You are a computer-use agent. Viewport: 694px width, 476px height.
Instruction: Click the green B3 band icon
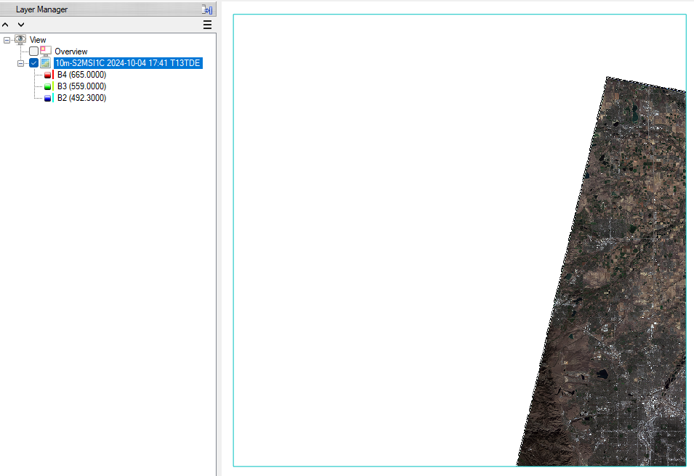click(x=48, y=86)
